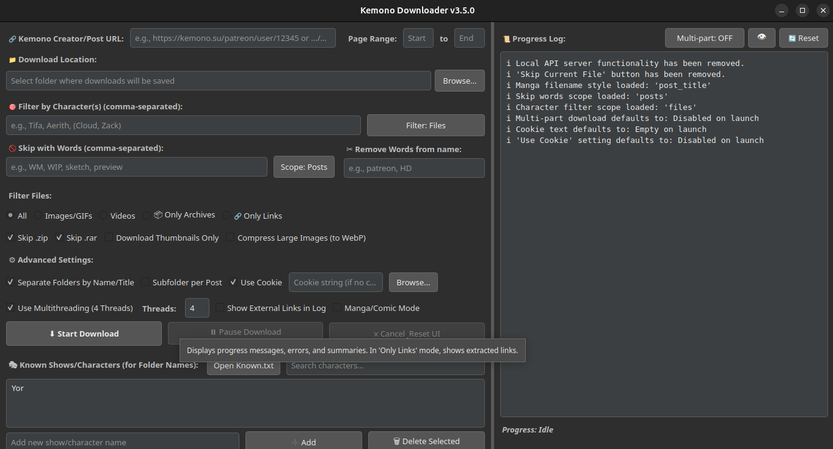This screenshot has width=833, height=449.
Task: Click the Kemono Creator/Post URL field
Action: tap(233, 38)
